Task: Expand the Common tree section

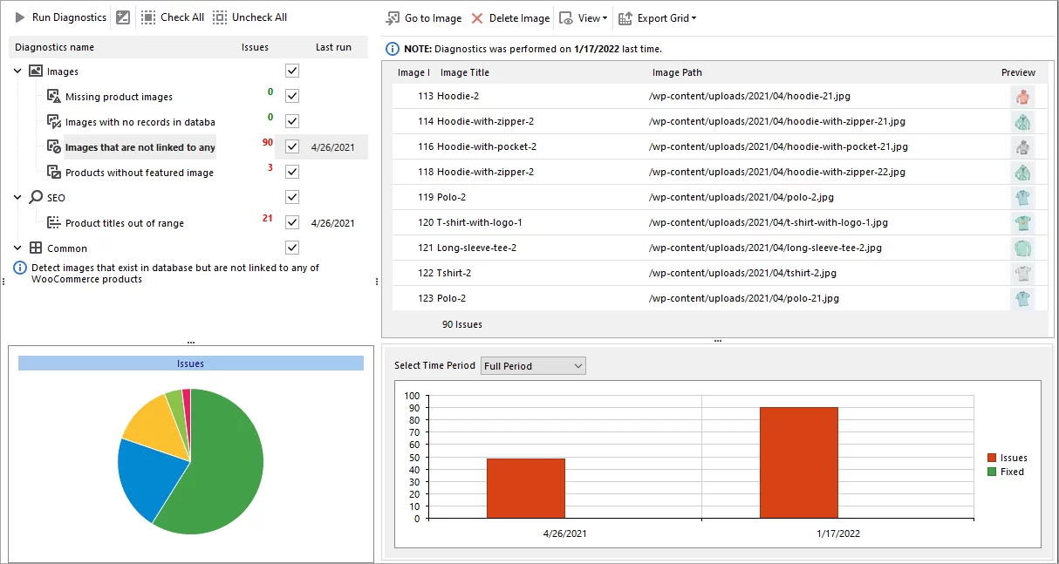Action: click(x=17, y=248)
